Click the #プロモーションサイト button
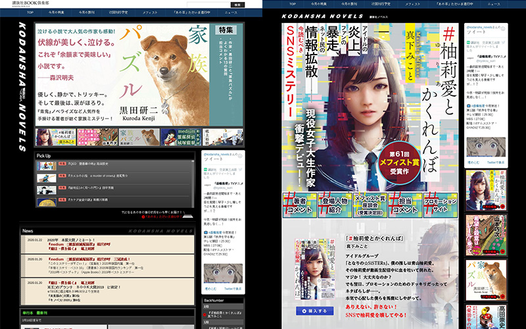The height and width of the screenshot is (329, 526). tap(441, 205)
